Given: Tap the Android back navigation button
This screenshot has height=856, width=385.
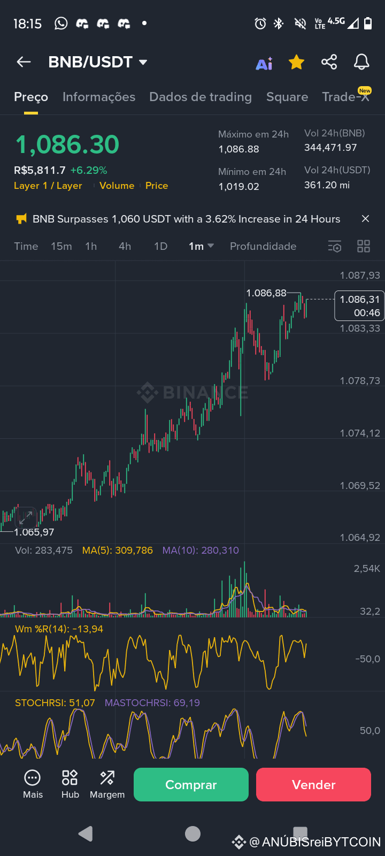Looking at the screenshot, I should [86, 834].
